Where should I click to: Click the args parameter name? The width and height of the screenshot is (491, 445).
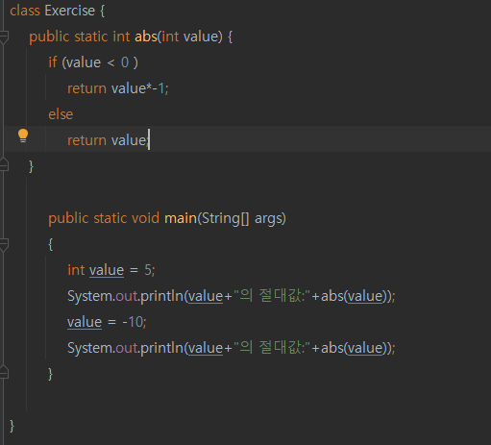268,219
